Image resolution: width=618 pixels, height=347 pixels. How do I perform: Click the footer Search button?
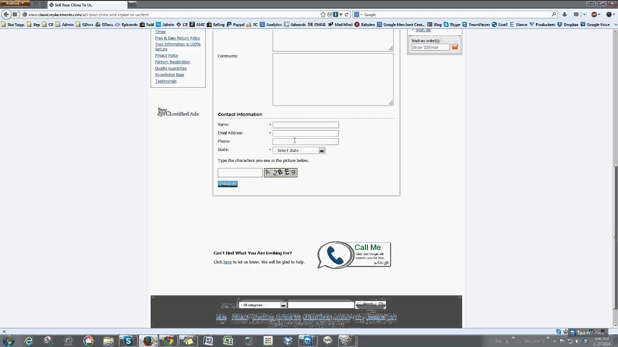pos(370,305)
